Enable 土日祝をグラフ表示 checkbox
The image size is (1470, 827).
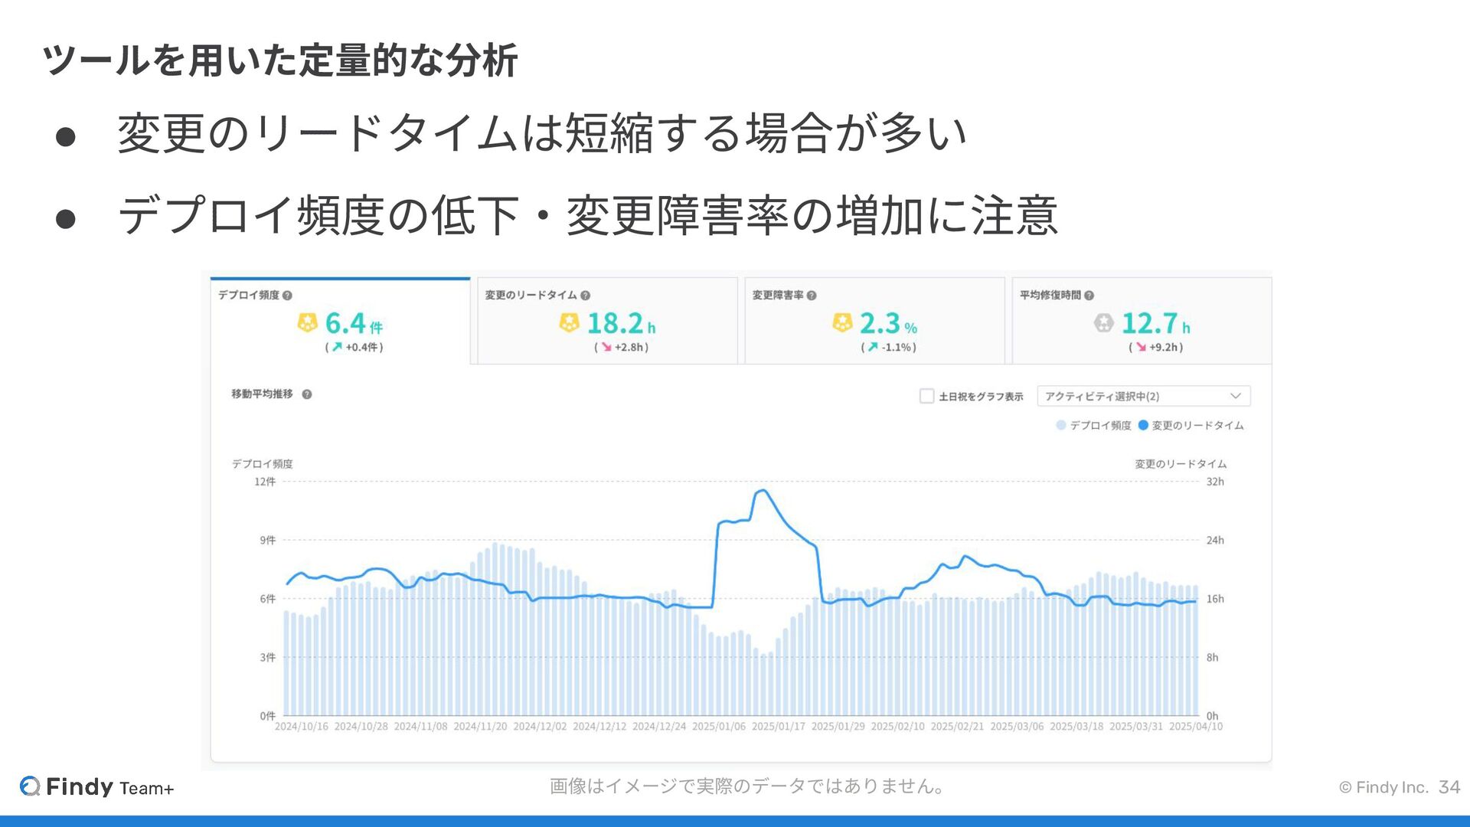pos(926,396)
